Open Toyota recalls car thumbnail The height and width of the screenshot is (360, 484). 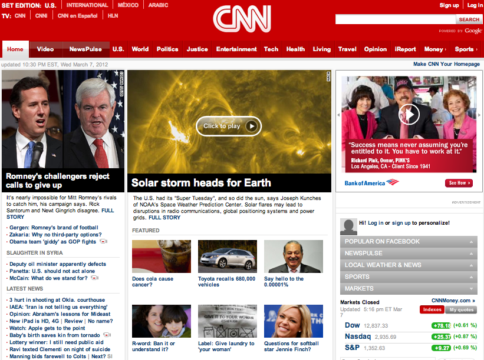click(x=228, y=256)
